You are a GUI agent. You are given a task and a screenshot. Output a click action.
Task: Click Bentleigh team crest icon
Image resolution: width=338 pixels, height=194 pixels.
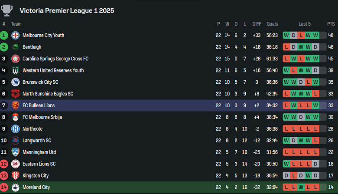point(16,47)
